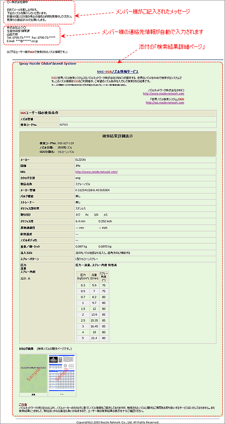
Task: Select the オリフィス部材質 row label
Action: pos(29,208)
